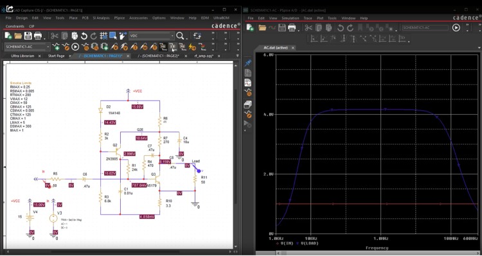Save icon in PSpice toolbar

tap(282, 28)
